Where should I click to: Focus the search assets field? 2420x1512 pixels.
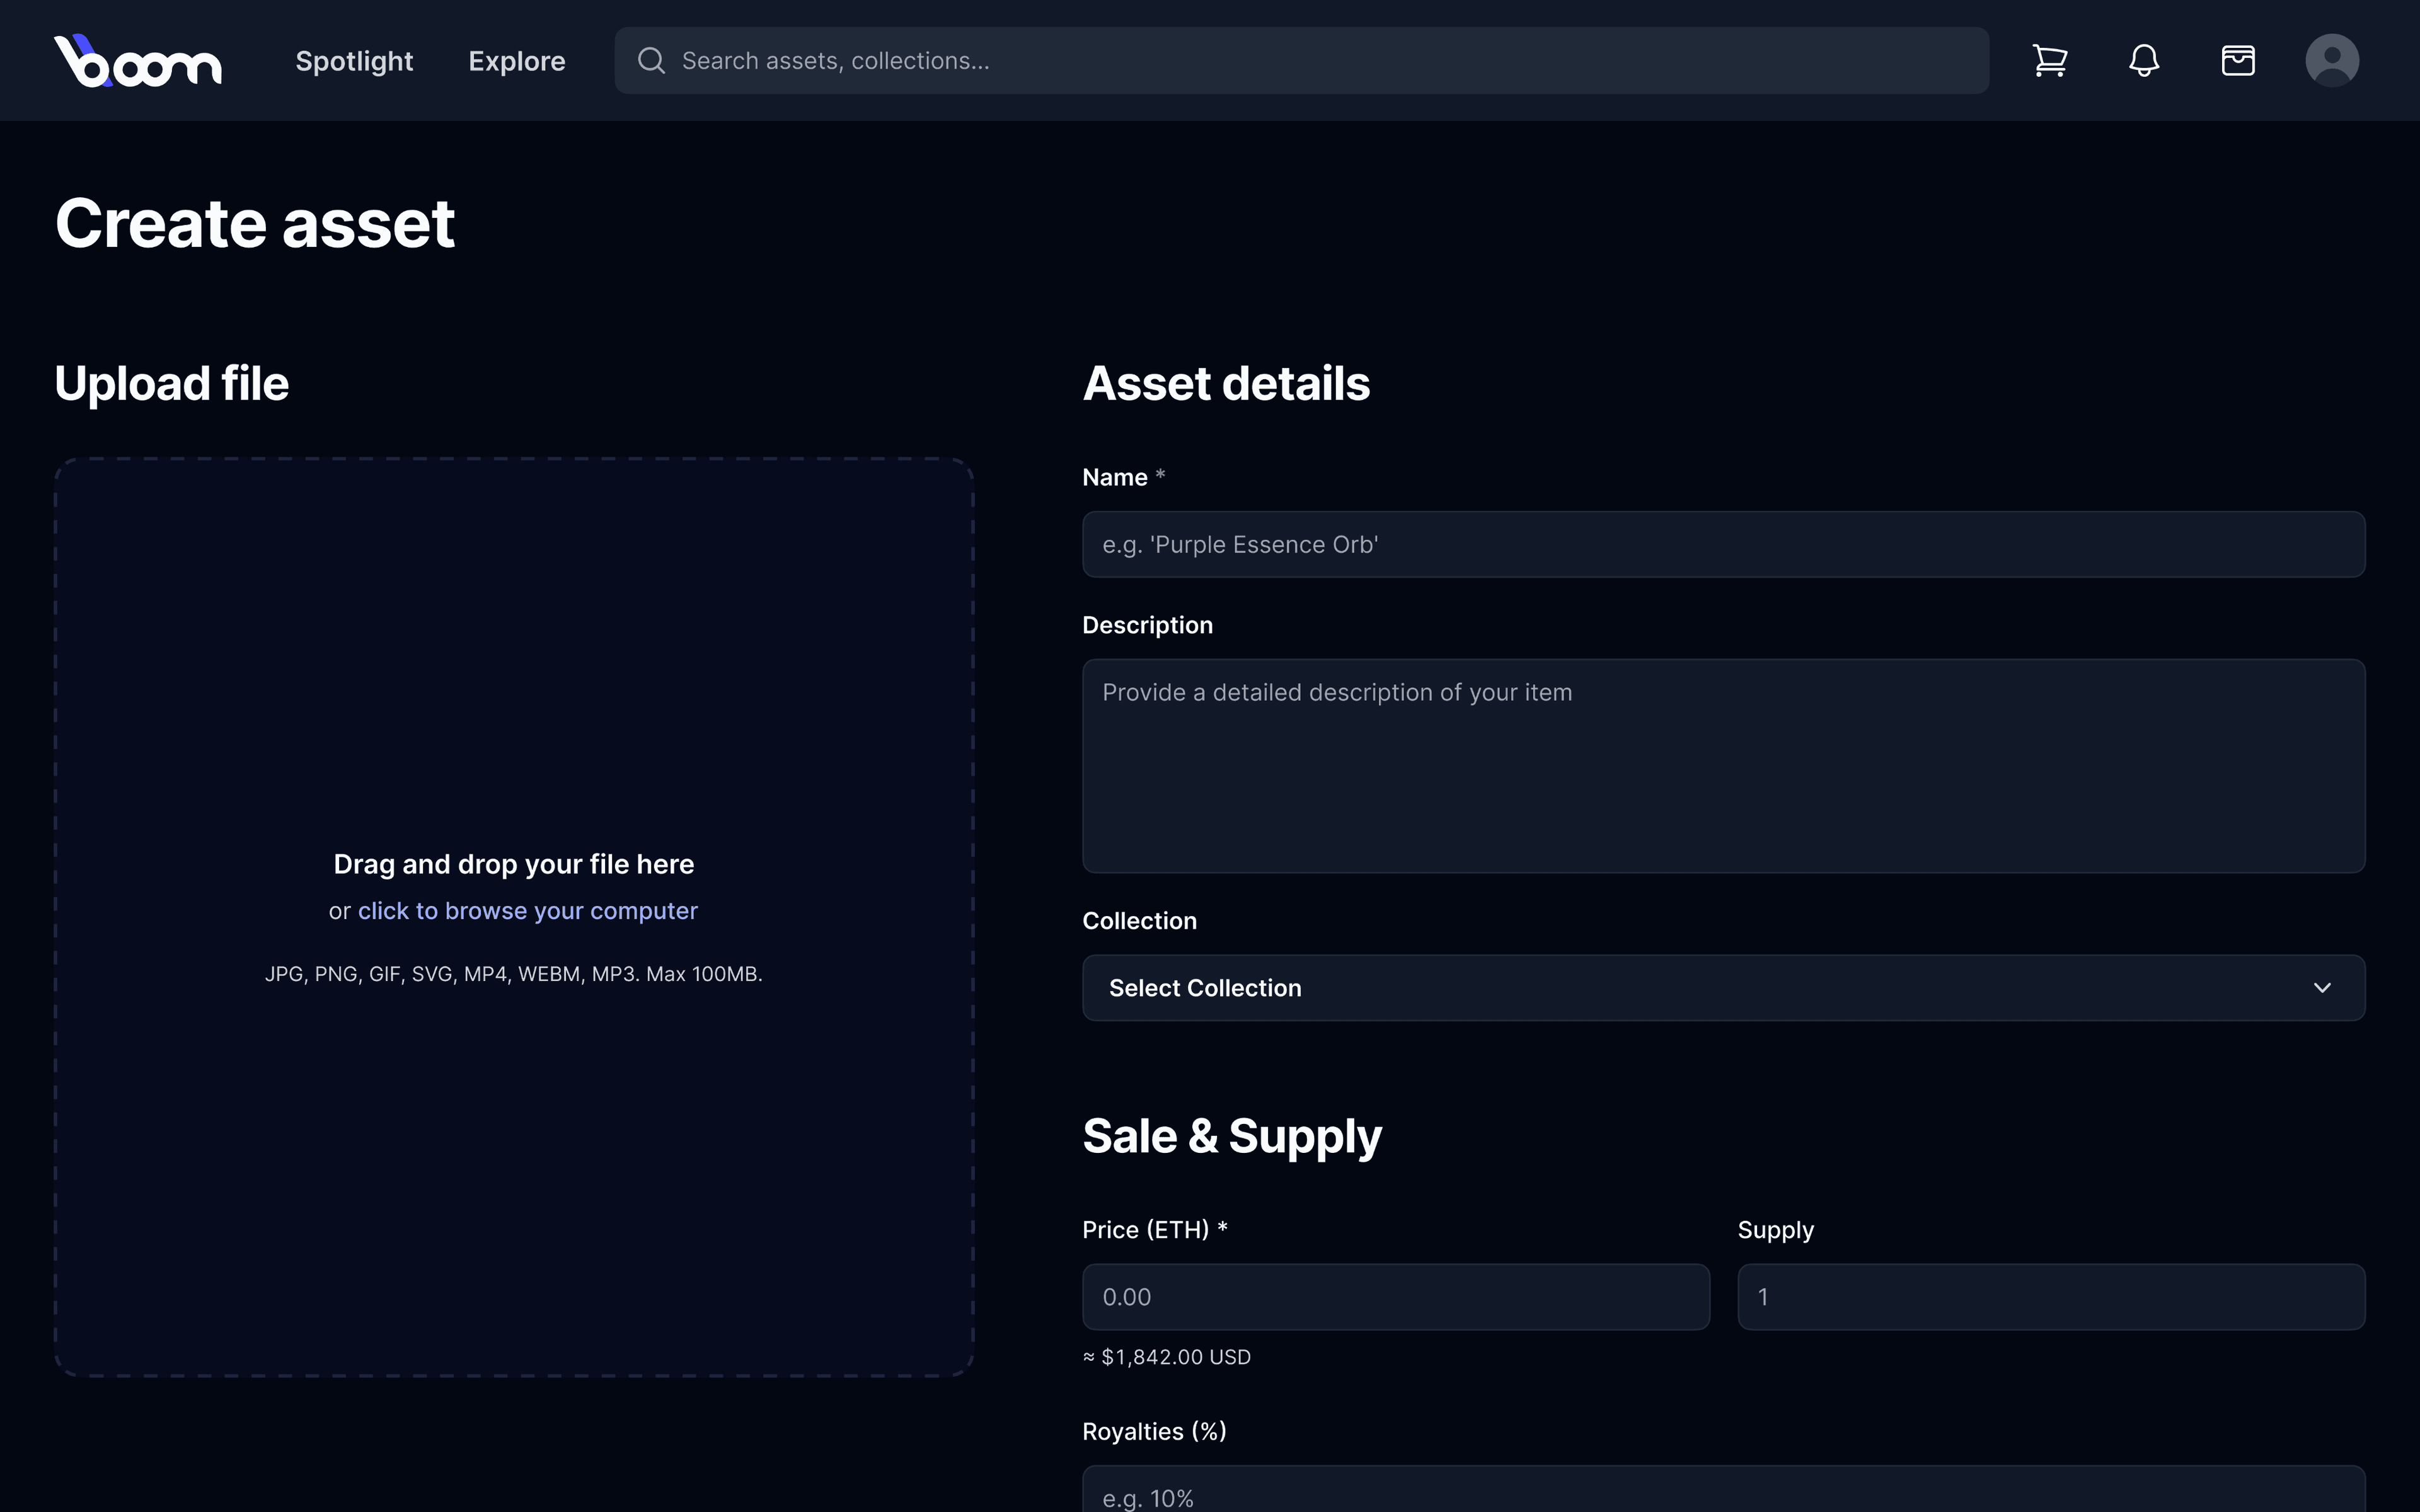click(1301, 60)
